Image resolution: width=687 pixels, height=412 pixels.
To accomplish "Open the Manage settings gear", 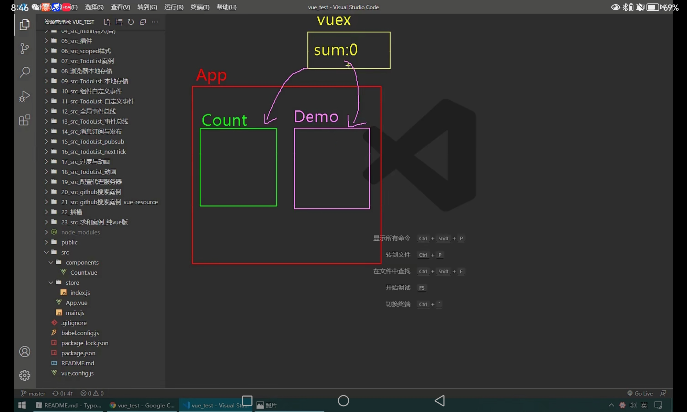I will tap(24, 375).
